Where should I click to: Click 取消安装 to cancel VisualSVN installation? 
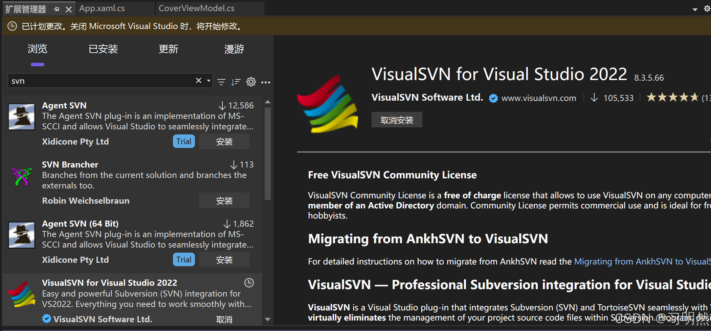(397, 120)
